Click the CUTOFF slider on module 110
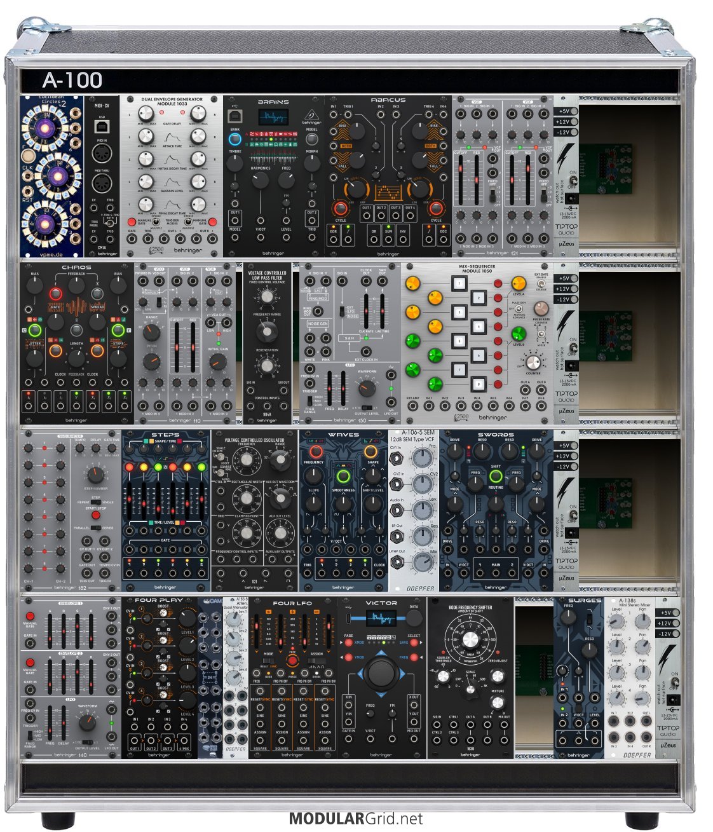The image size is (713, 832). coord(177,349)
